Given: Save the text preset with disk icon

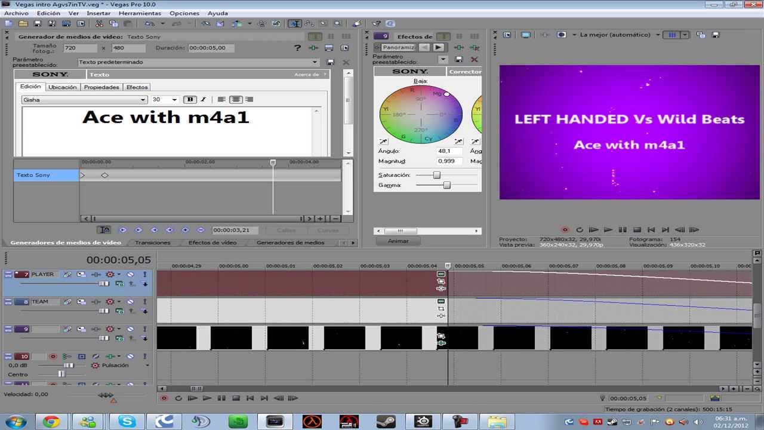Looking at the screenshot, I should (x=331, y=62).
